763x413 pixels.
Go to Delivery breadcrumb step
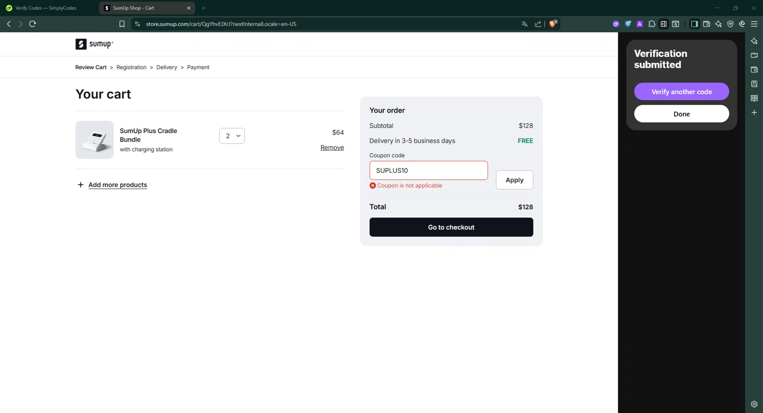coord(167,67)
